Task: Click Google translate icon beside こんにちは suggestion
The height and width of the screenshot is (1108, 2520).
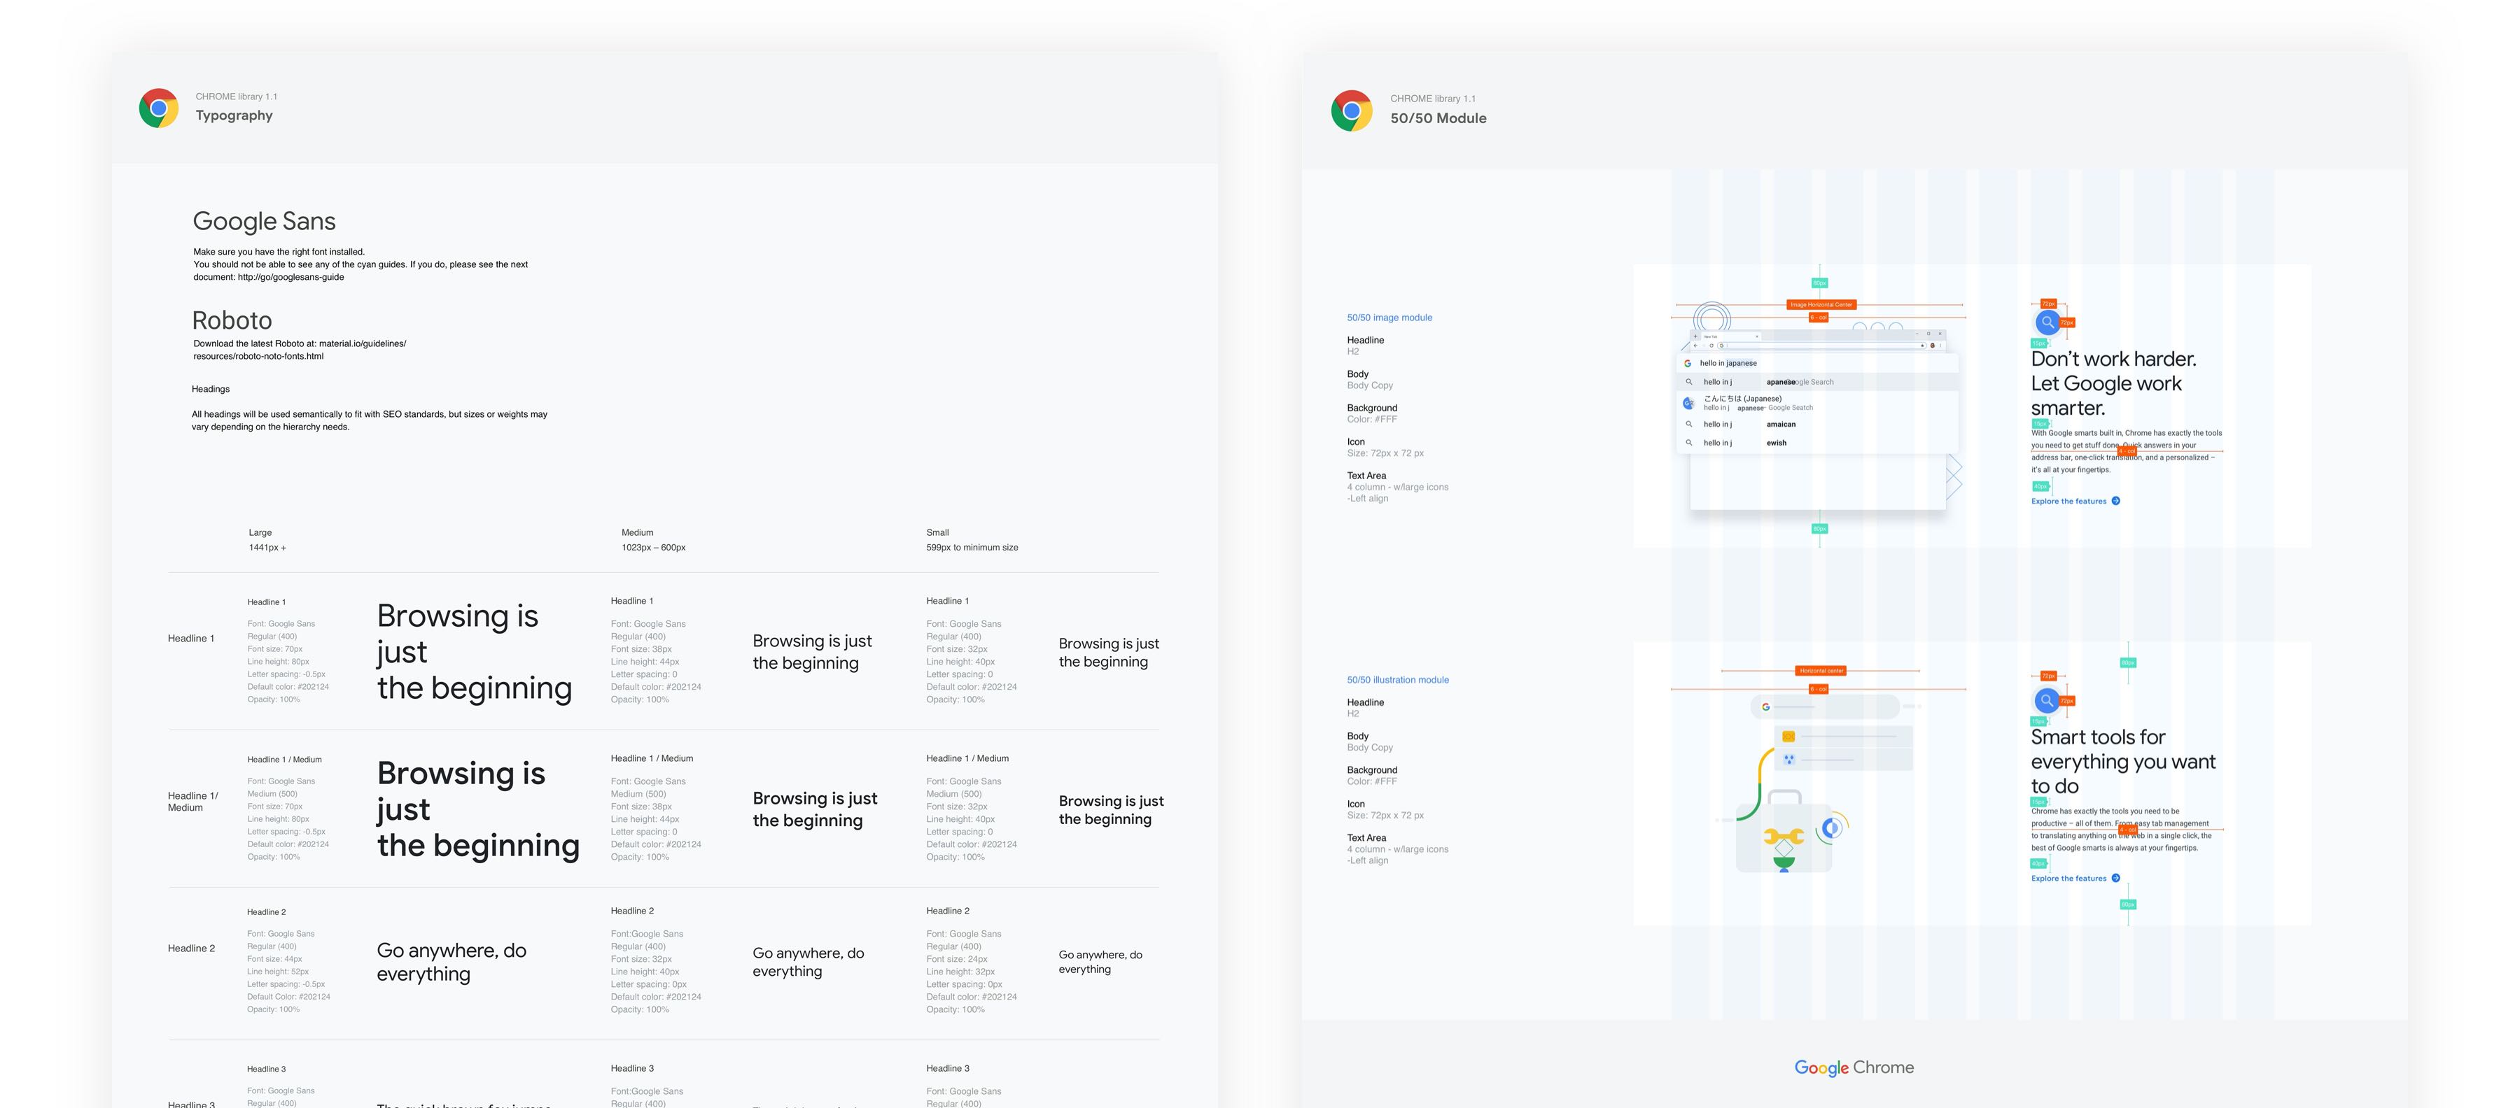Action: (x=1688, y=403)
